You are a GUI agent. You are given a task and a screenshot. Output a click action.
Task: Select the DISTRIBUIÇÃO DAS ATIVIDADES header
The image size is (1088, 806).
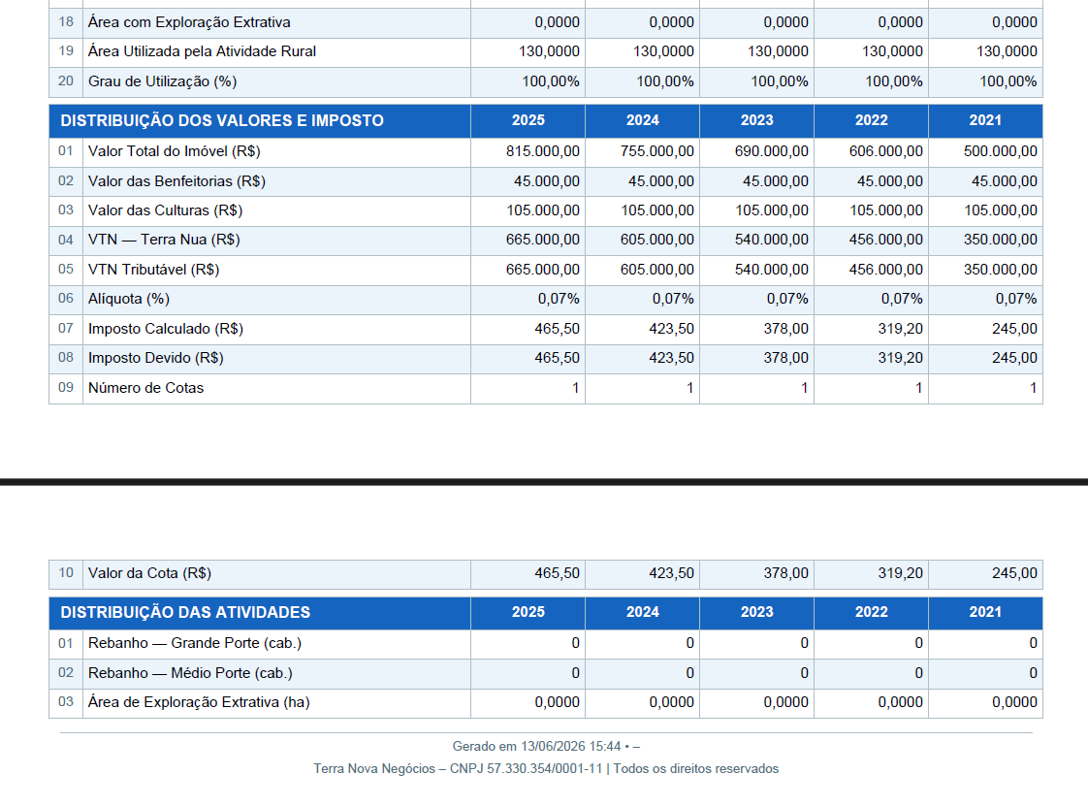185,612
